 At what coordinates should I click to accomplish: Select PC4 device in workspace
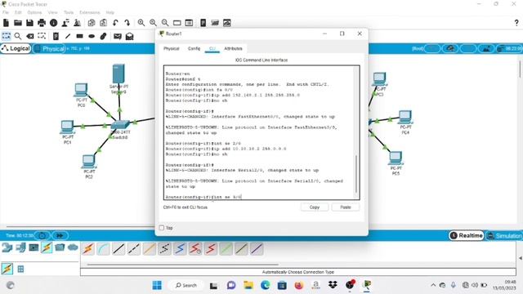coord(405,118)
